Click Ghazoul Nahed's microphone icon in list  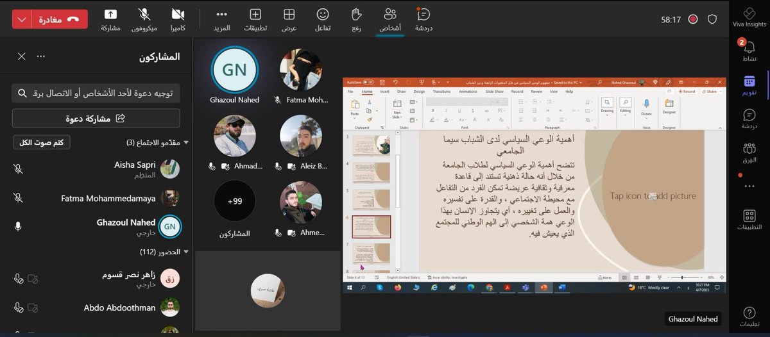pos(18,226)
